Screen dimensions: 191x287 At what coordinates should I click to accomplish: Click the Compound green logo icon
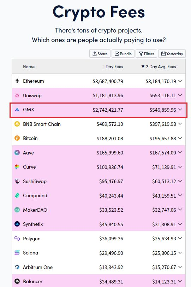pyautogui.click(x=17, y=195)
